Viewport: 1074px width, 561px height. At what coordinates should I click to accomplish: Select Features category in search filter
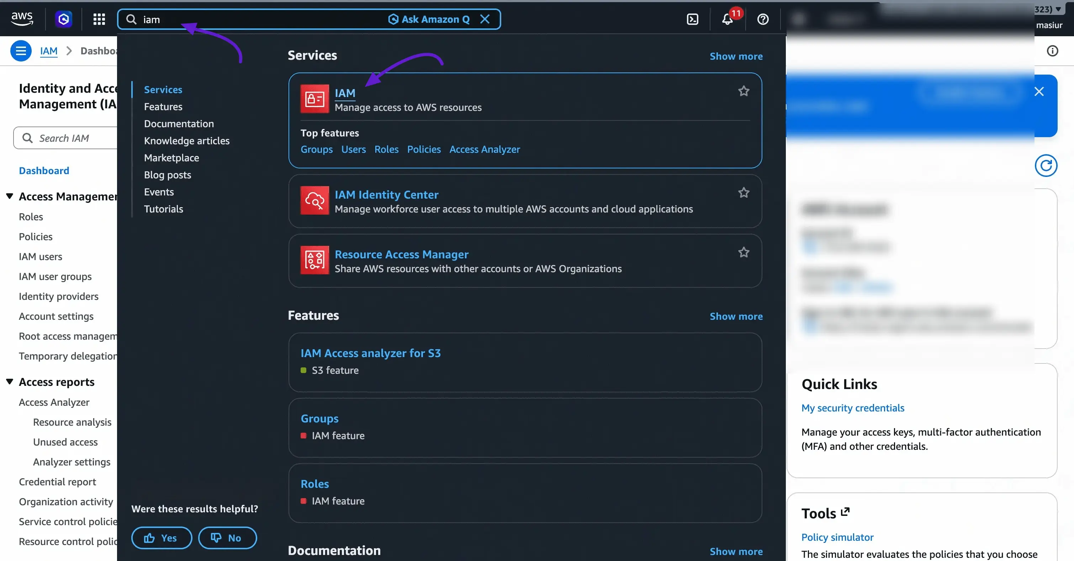163,107
